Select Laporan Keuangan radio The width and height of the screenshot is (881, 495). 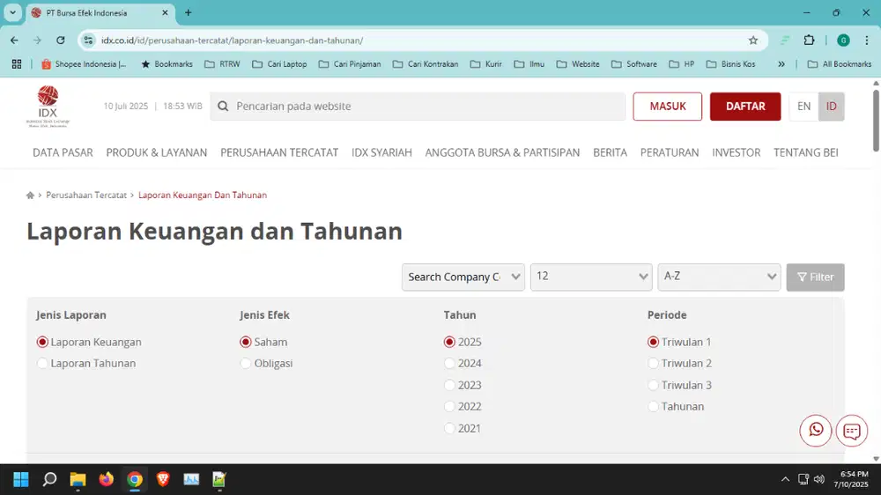click(42, 342)
